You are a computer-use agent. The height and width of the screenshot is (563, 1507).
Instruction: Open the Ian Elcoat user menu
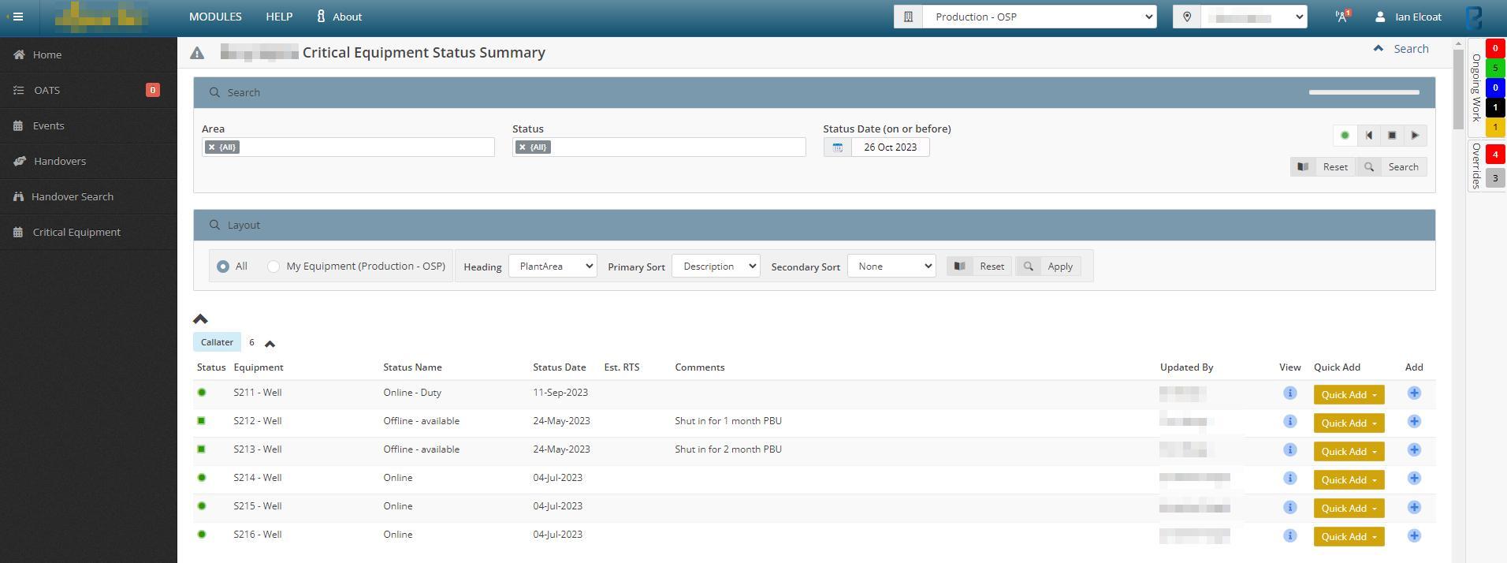[1408, 17]
